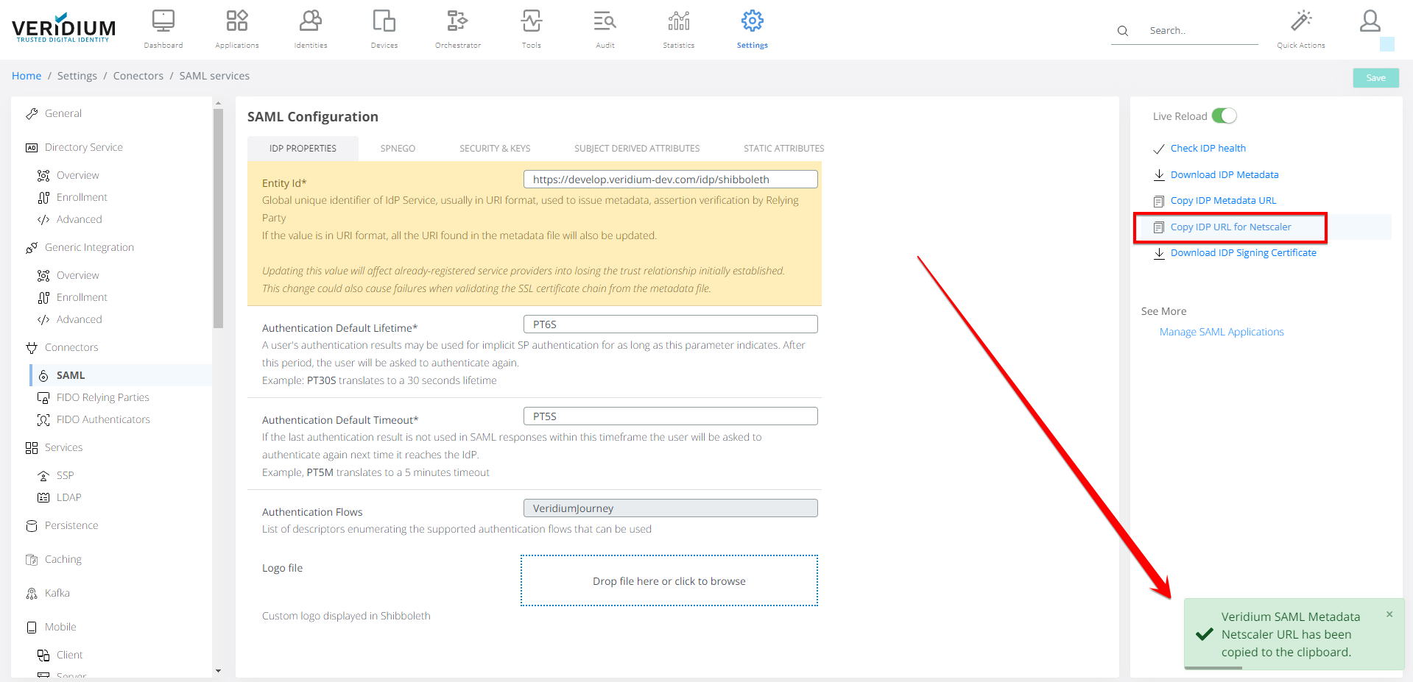Click the Audit icon in the top bar

click(x=604, y=28)
